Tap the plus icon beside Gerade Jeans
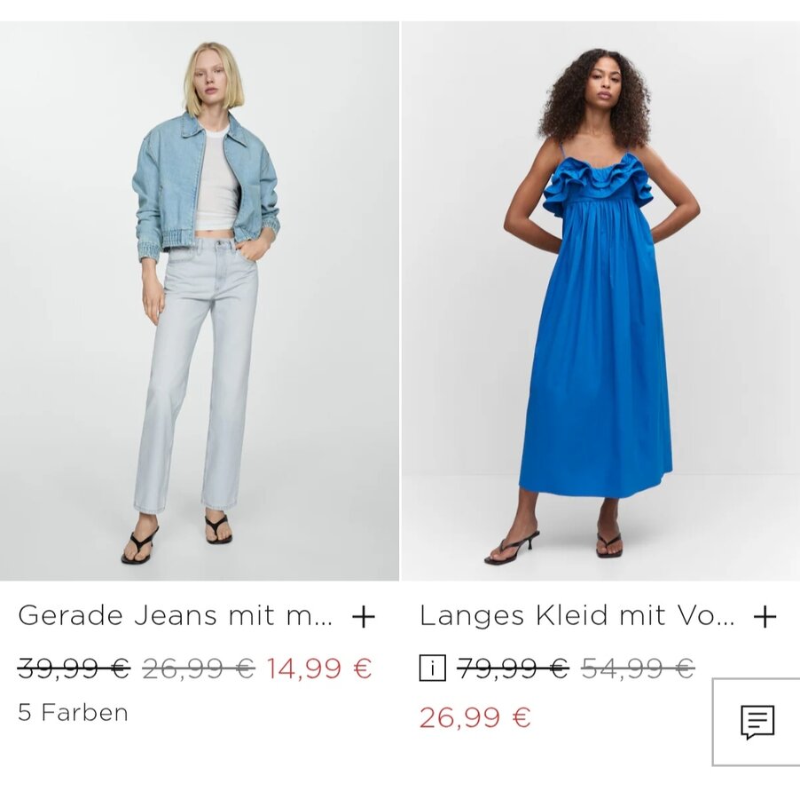Image resolution: width=800 pixels, height=799 pixels. (364, 617)
